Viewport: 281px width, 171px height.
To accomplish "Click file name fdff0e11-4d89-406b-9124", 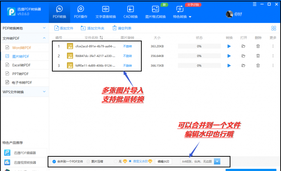I will point(96,66).
